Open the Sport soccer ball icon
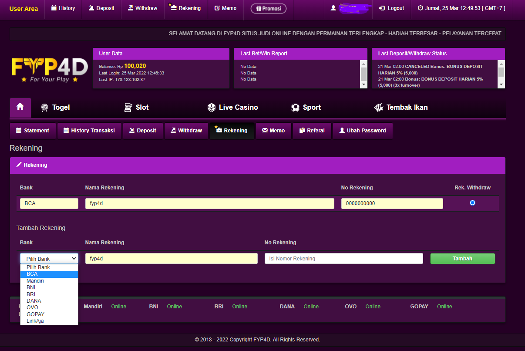525x351 pixels. pos(295,108)
